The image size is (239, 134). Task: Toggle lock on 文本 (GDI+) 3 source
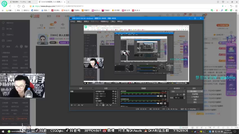coord(116,94)
